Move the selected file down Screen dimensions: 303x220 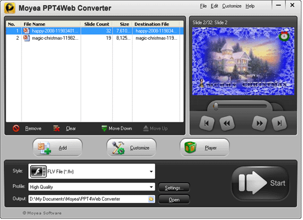pyautogui.click(x=117, y=128)
